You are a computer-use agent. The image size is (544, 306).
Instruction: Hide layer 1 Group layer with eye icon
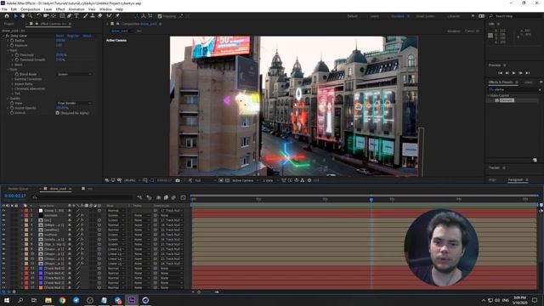pos(3,211)
